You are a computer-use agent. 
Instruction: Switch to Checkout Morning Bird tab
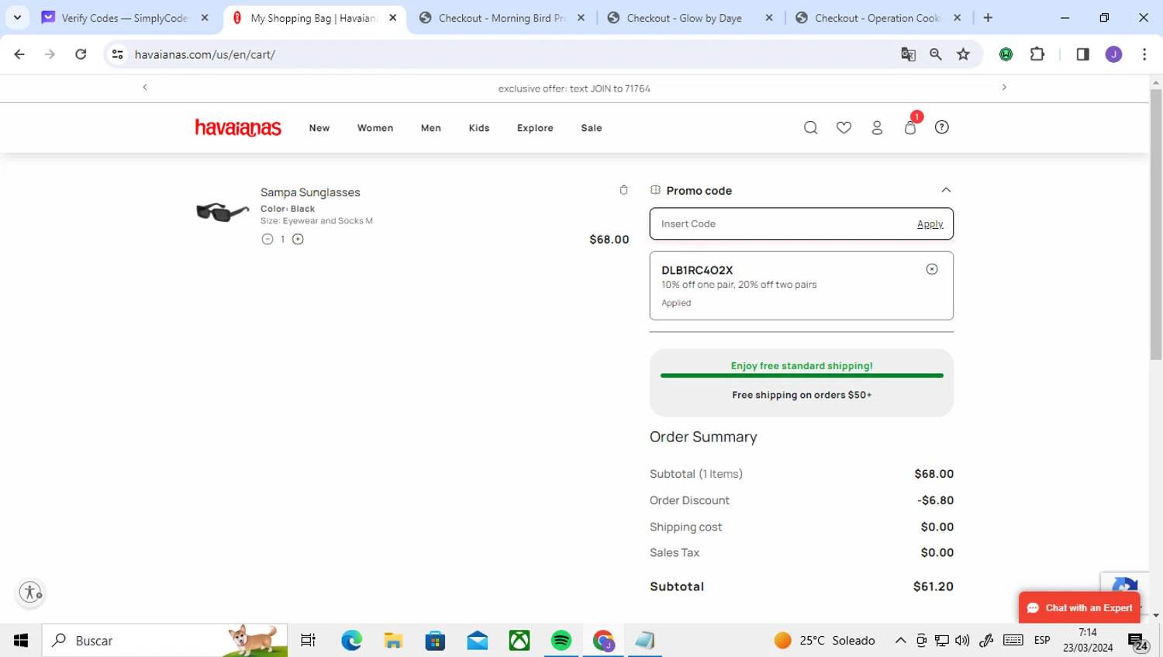pyautogui.click(x=500, y=18)
